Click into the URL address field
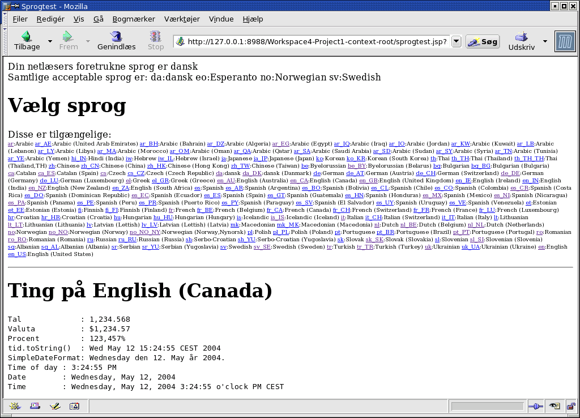The image size is (580, 418). tap(316, 41)
